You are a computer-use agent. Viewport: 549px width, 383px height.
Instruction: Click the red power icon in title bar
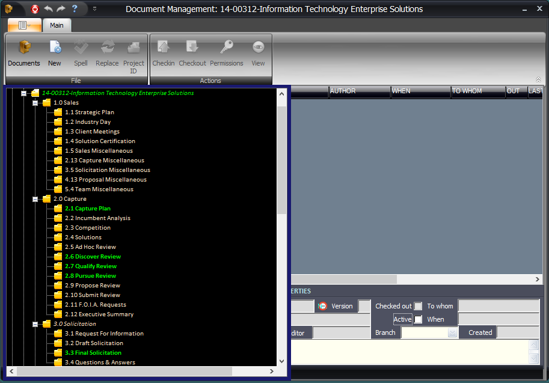pyautogui.click(x=35, y=9)
